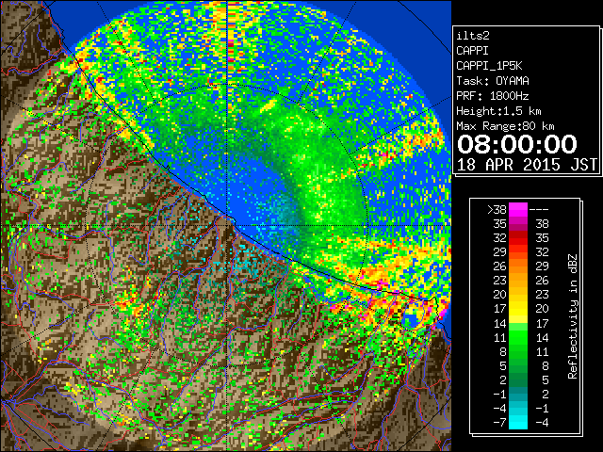Viewport: 603px width, 452px height.
Task: Click the orange 26 dBZ legend swatch
Action: (518, 266)
